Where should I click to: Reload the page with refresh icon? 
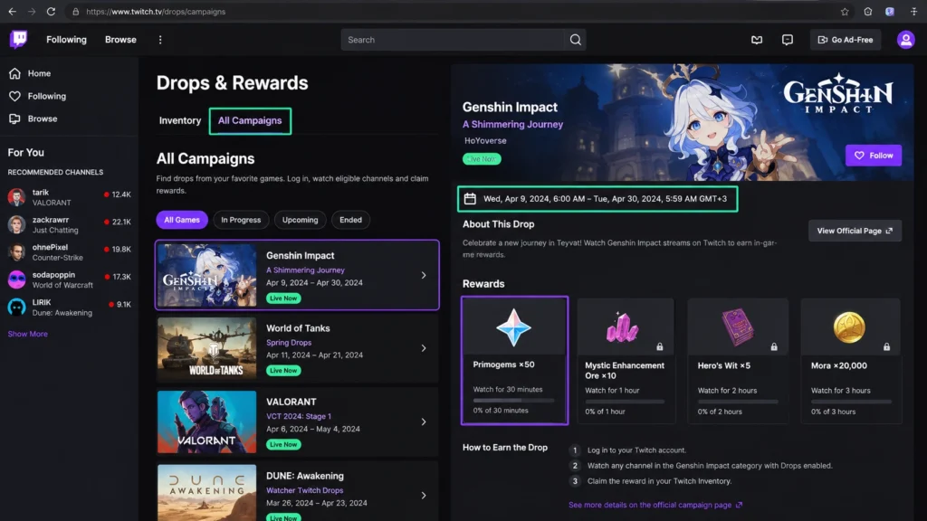[51, 11]
